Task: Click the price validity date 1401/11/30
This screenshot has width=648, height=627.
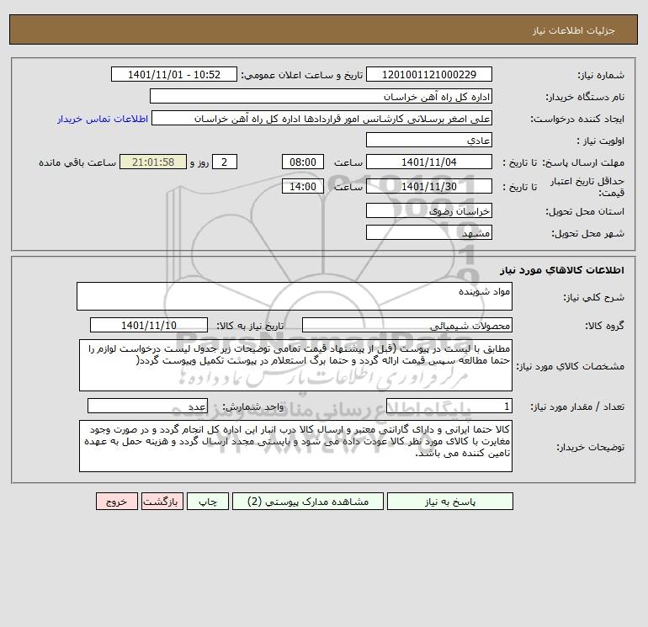Action: pyautogui.click(x=429, y=186)
